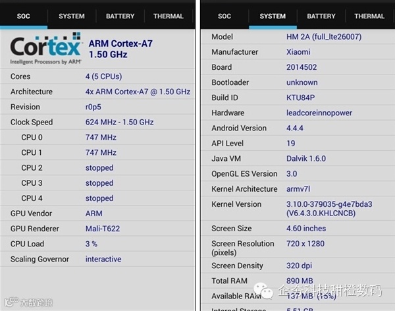Select the 'ARM Cortex-A7 1.50 GHz' heading
The image size is (395, 311).
[x=120, y=49]
